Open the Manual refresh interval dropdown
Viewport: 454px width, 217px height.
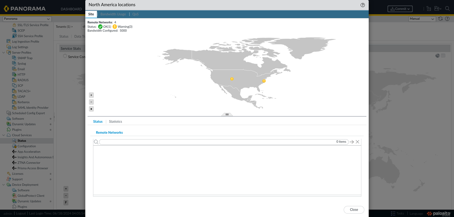click(422, 19)
